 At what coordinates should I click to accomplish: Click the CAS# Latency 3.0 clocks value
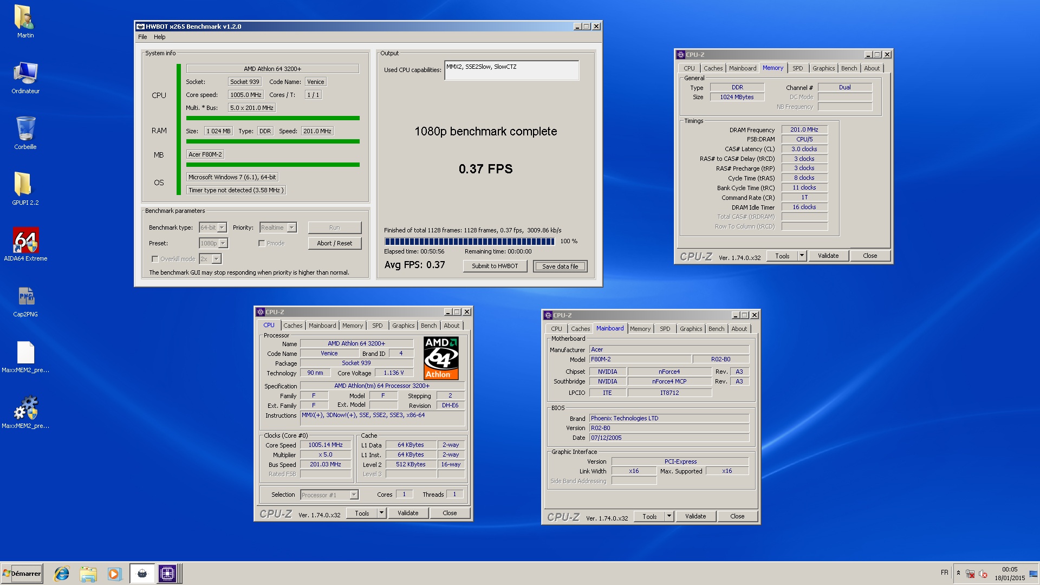tap(804, 149)
